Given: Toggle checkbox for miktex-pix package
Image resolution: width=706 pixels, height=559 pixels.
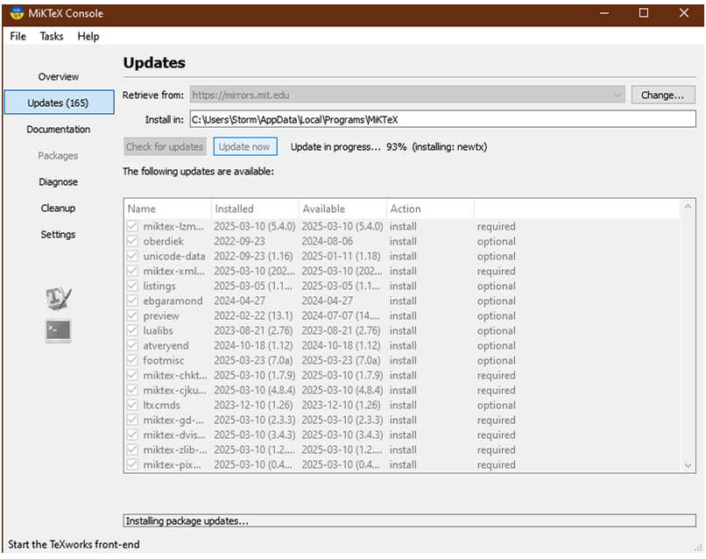Looking at the screenshot, I should pos(132,464).
